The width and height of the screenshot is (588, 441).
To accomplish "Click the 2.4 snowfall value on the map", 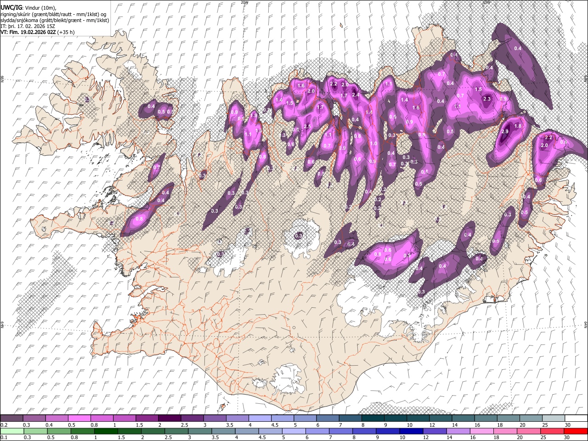I will coord(355,95).
